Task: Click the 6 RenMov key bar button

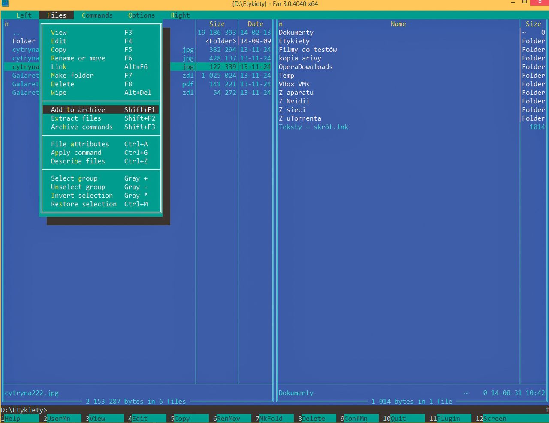Action: 232,418
